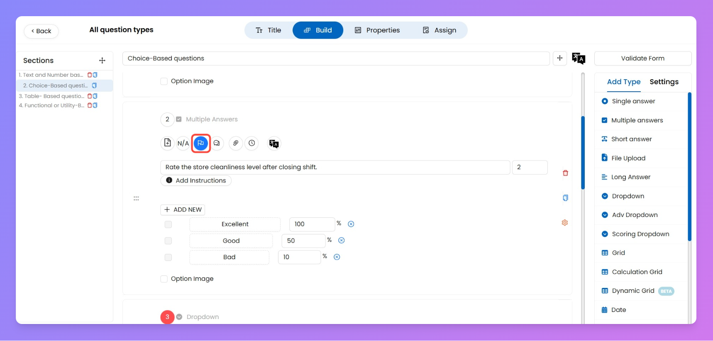Duplicate question 2 with the blue copy icon

pyautogui.click(x=565, y=198)
